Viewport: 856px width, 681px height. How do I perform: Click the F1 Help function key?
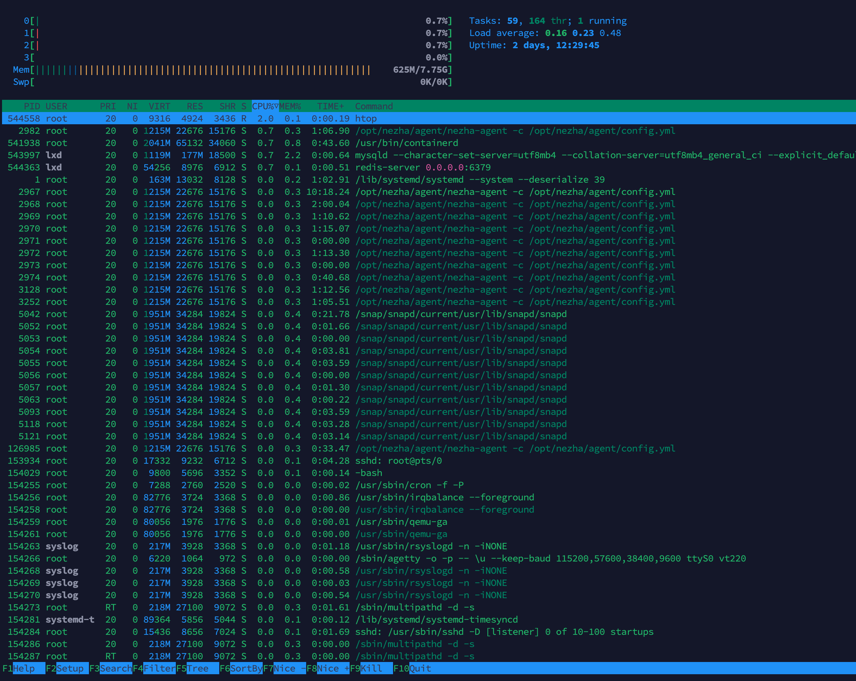tap(23, 668)
